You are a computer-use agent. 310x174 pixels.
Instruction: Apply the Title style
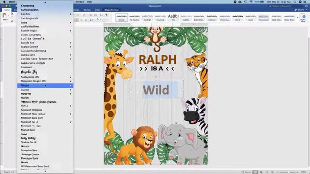point(173,17)
